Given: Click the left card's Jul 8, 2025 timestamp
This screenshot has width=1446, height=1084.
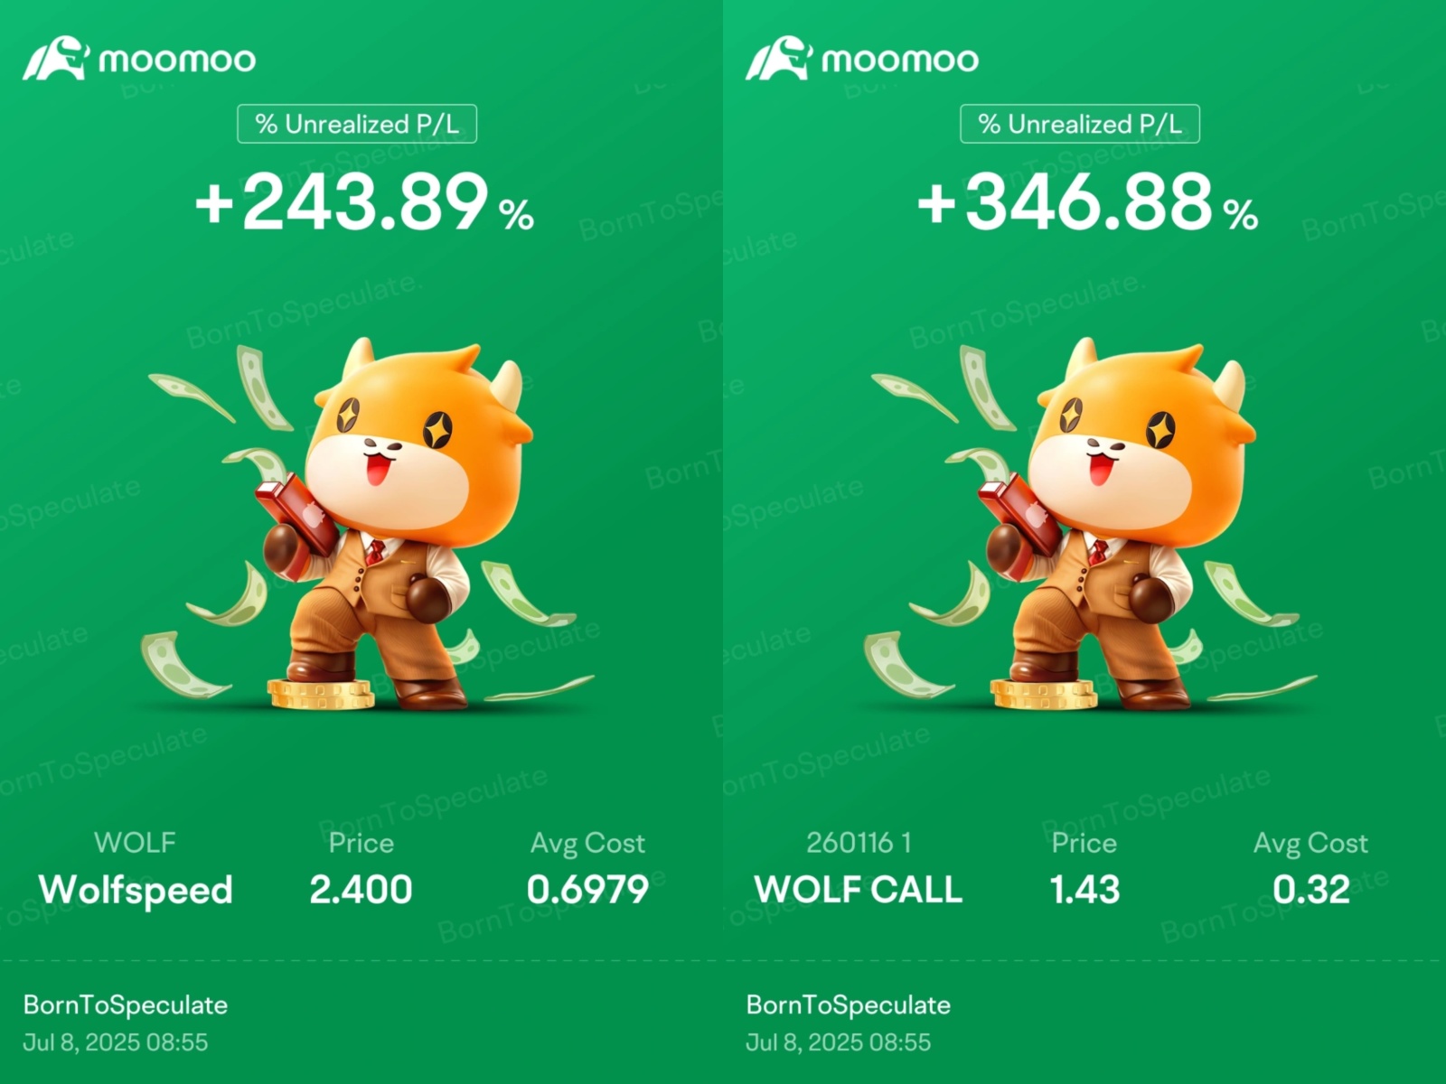Looking at the screenshot, I should point(116,1042).
